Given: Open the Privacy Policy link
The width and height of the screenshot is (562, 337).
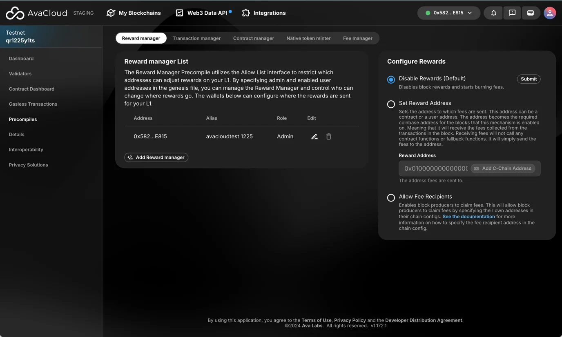Looking at the screenshot, I should click(350, 320).
